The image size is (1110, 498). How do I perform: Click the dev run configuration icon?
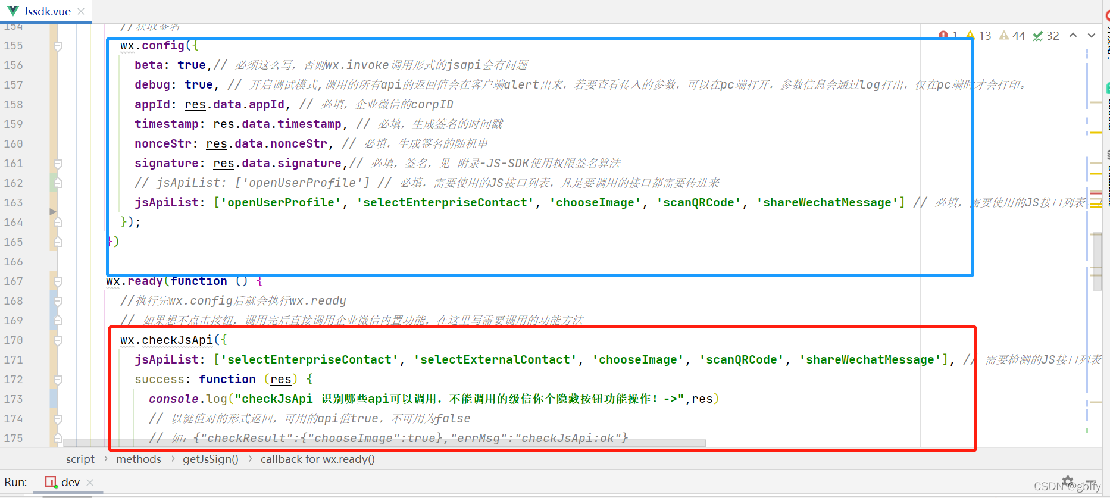click(51, 482)
